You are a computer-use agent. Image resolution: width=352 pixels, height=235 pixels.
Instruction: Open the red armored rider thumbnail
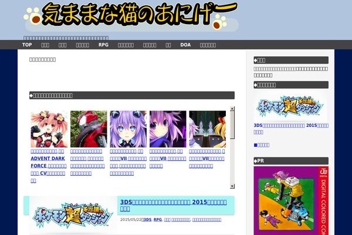coord(89,129)
